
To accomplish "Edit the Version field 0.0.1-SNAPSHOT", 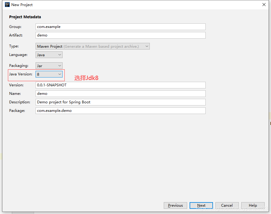I will pos(121,85).
